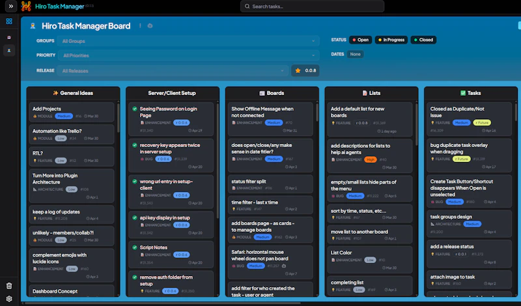Click the green check icon in Tasks header
The image size is (521, 306).
coord(463,93)
